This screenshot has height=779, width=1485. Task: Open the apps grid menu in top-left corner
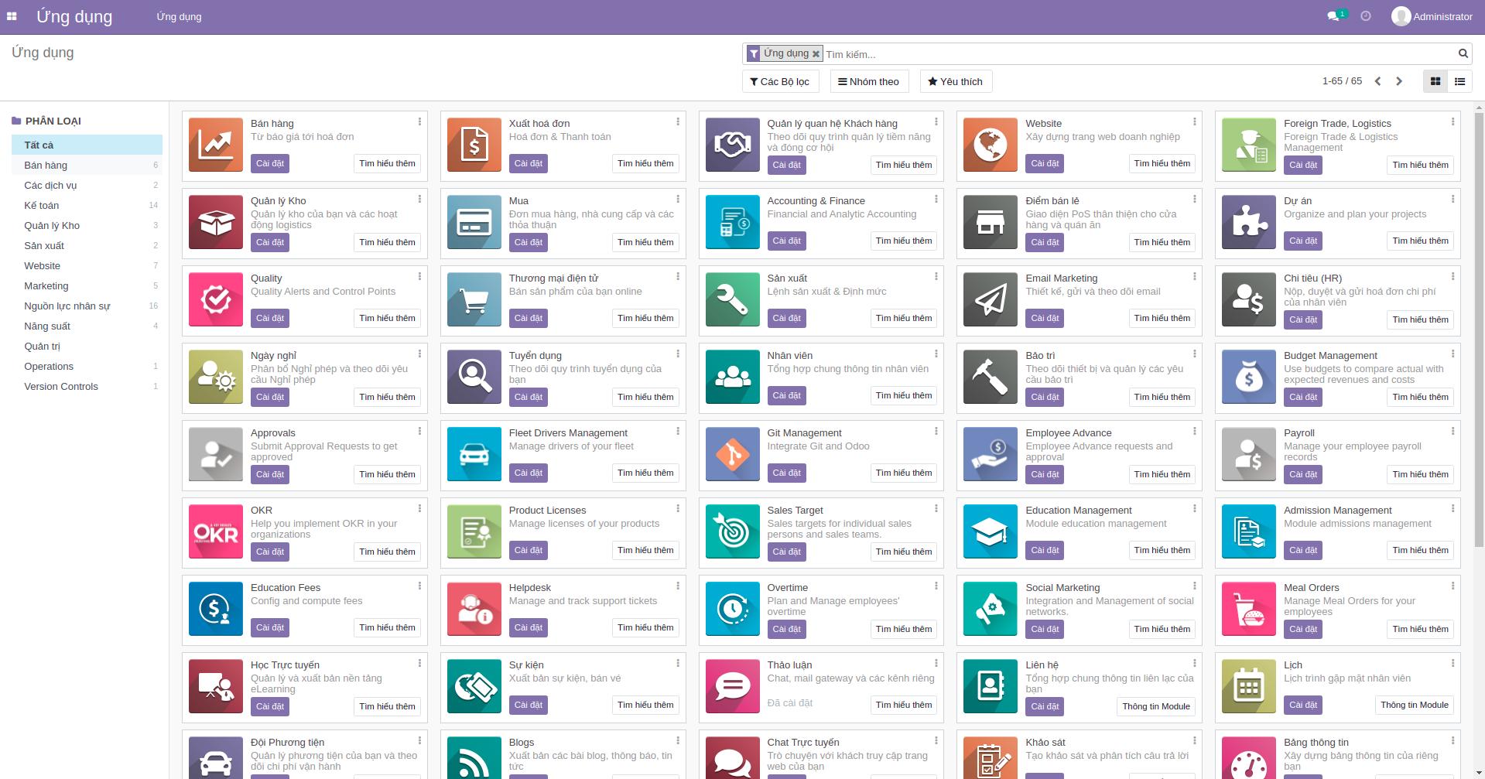tap(12, 15)
